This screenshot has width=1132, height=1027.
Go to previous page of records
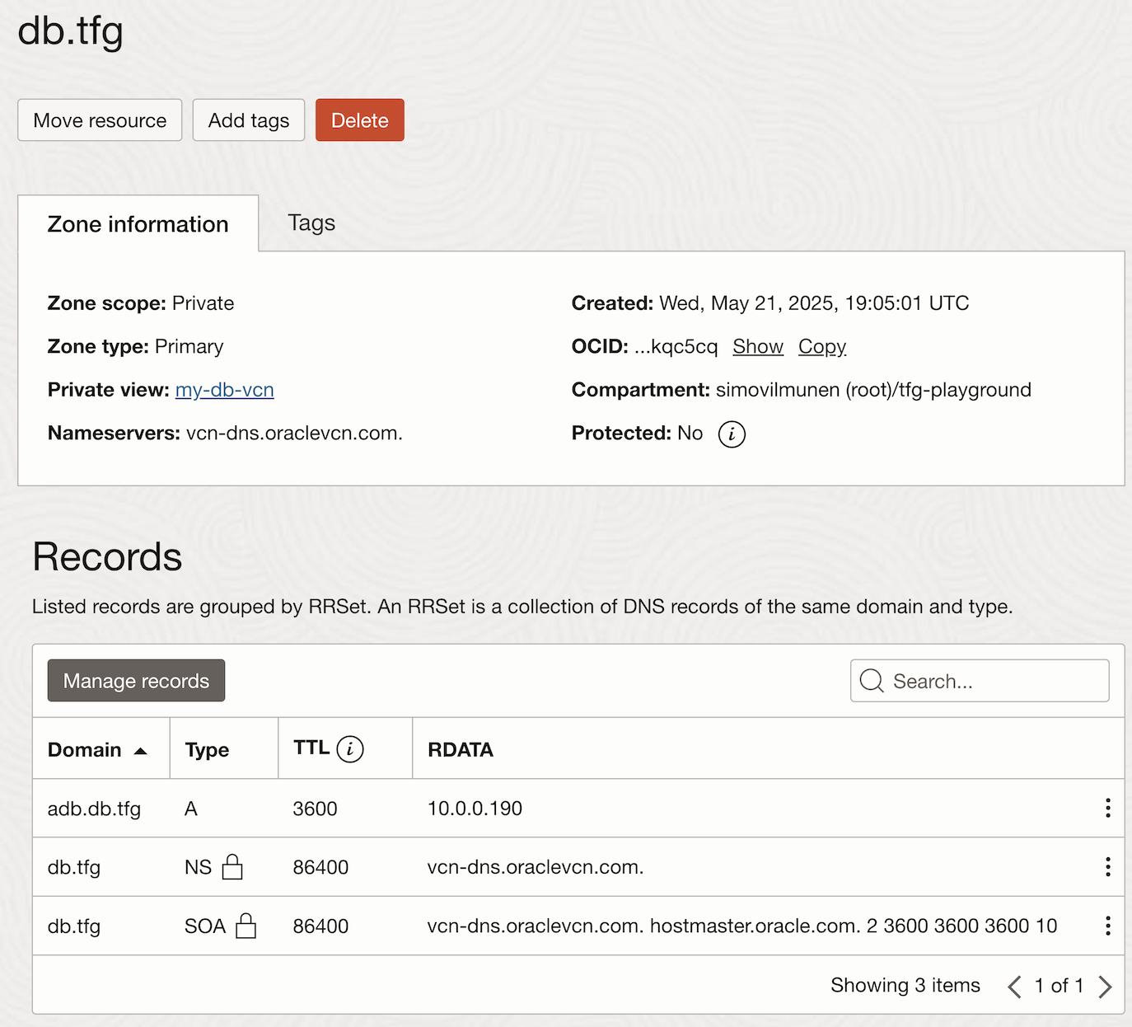[1014, 986]
